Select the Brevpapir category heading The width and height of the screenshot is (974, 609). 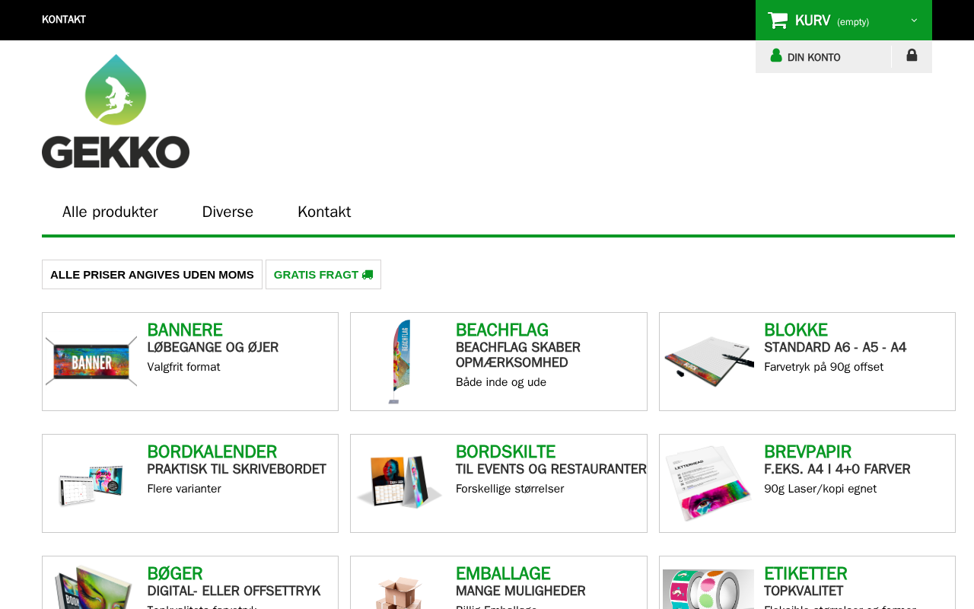pos(808,452)
